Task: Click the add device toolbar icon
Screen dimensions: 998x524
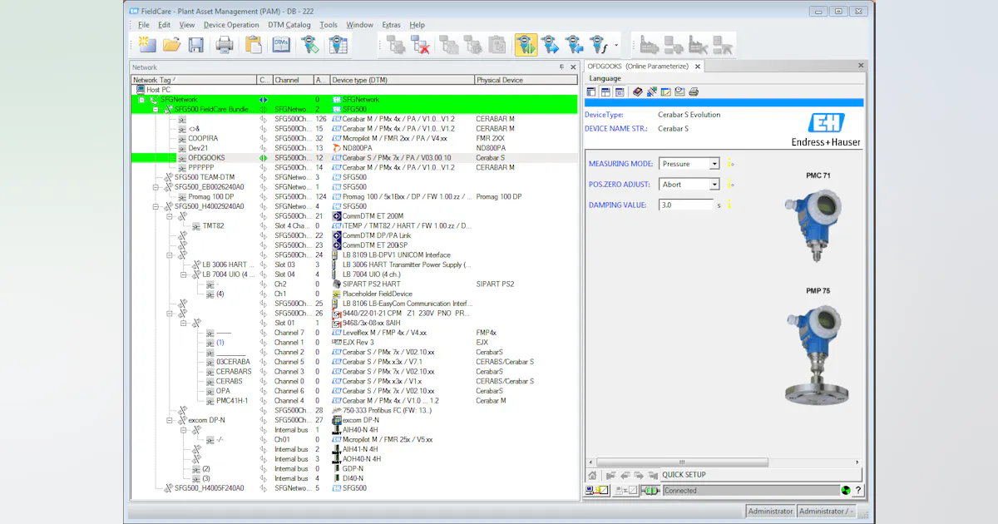Action: click(x=395, y=45)
